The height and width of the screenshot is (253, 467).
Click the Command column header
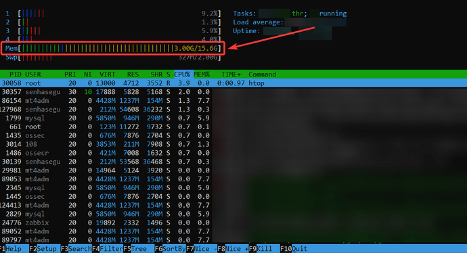(263, 74)
